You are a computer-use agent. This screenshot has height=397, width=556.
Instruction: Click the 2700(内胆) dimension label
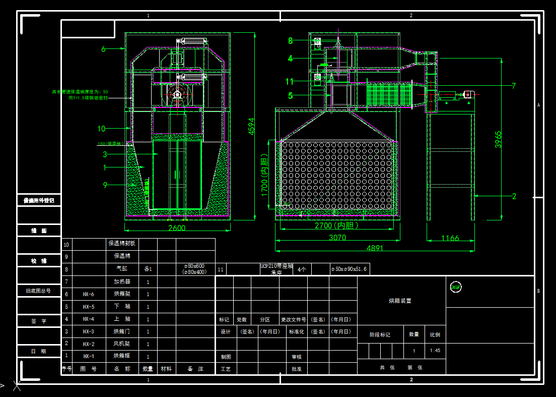336,225
